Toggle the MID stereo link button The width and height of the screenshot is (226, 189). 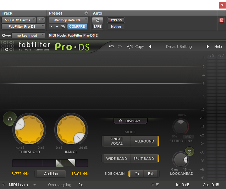click(x=188, y=137)
